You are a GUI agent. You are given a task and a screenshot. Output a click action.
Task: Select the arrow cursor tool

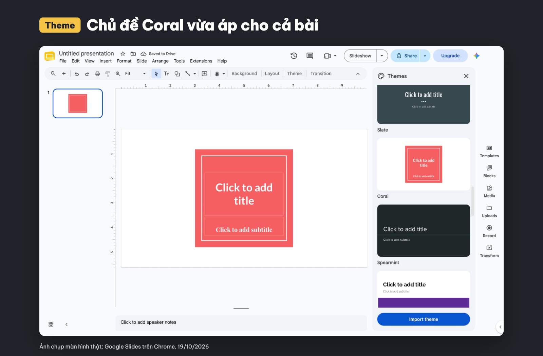click(x=156, y=74)
